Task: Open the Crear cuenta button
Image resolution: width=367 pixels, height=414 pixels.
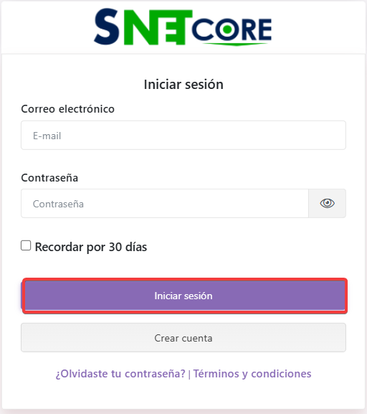Action: (183, 338)
